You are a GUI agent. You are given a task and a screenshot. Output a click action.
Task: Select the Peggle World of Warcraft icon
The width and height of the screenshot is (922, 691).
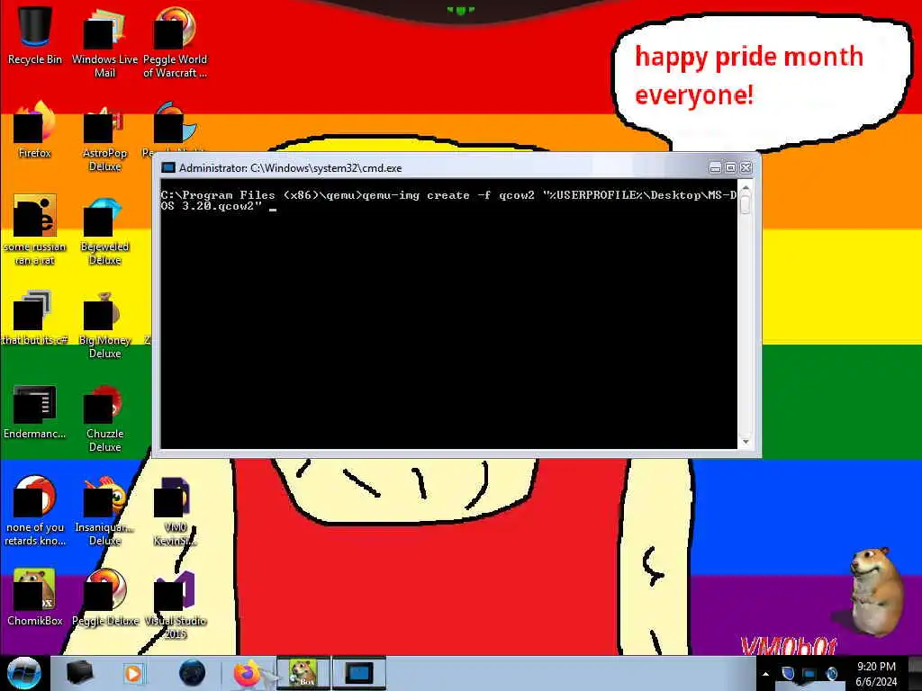tap(175, 41)
